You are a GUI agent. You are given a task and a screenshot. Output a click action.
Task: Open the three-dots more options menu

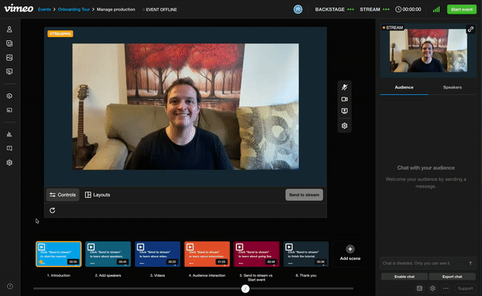(x=446, y=288)
